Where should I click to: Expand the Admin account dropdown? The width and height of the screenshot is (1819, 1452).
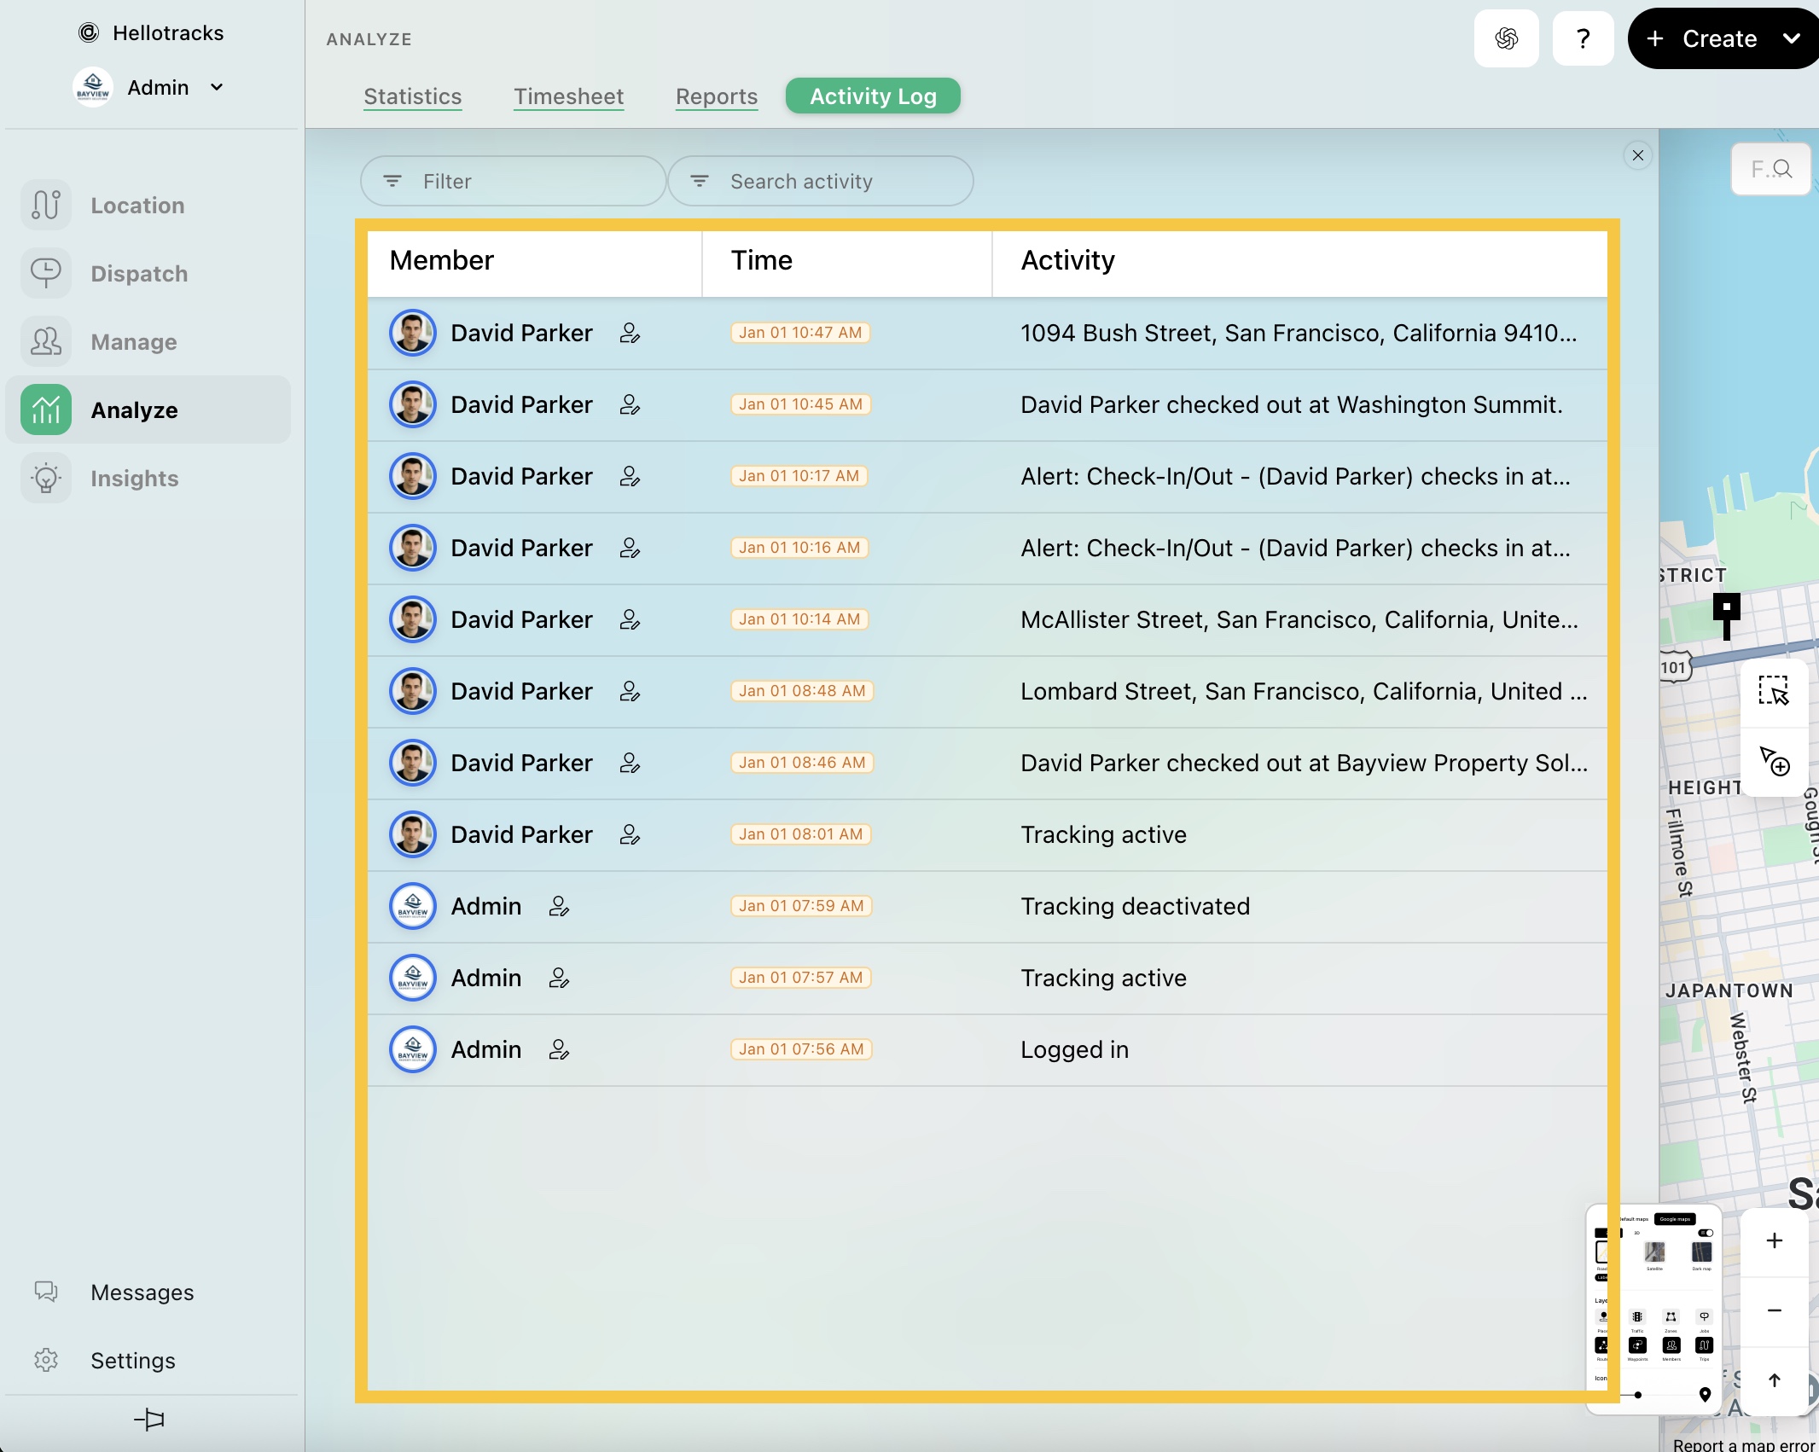[217, 87]
